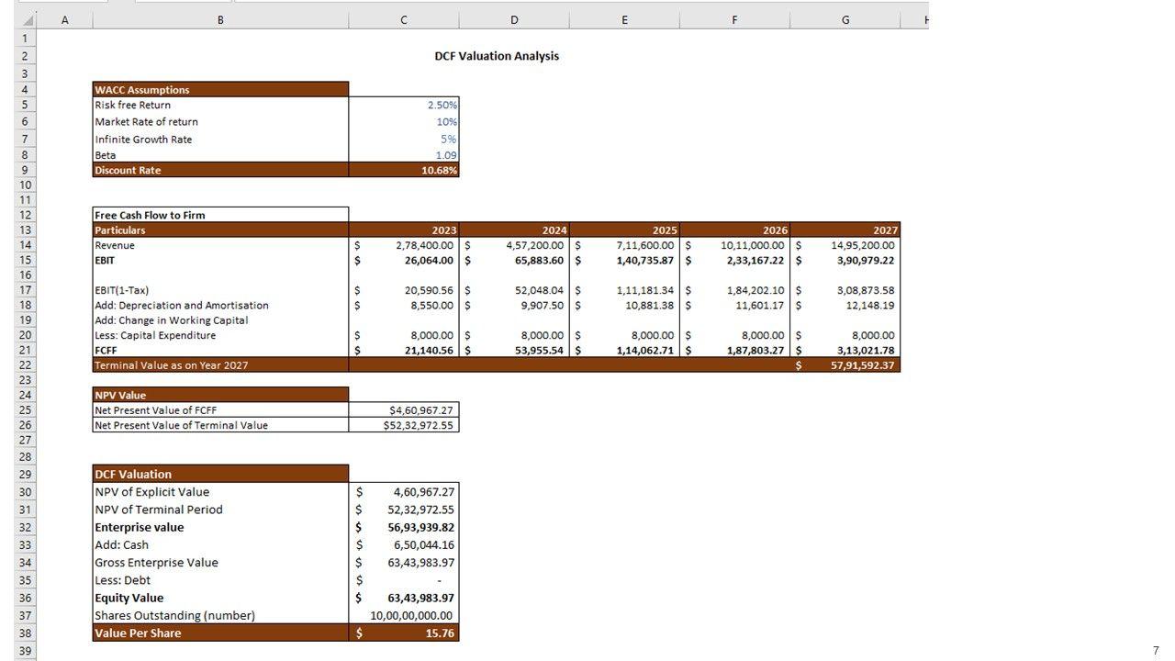Select the Beta value 1.09 cell

(404, 155)
